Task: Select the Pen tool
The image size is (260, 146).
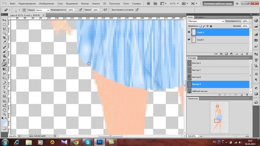Action: tap(4, 83)
